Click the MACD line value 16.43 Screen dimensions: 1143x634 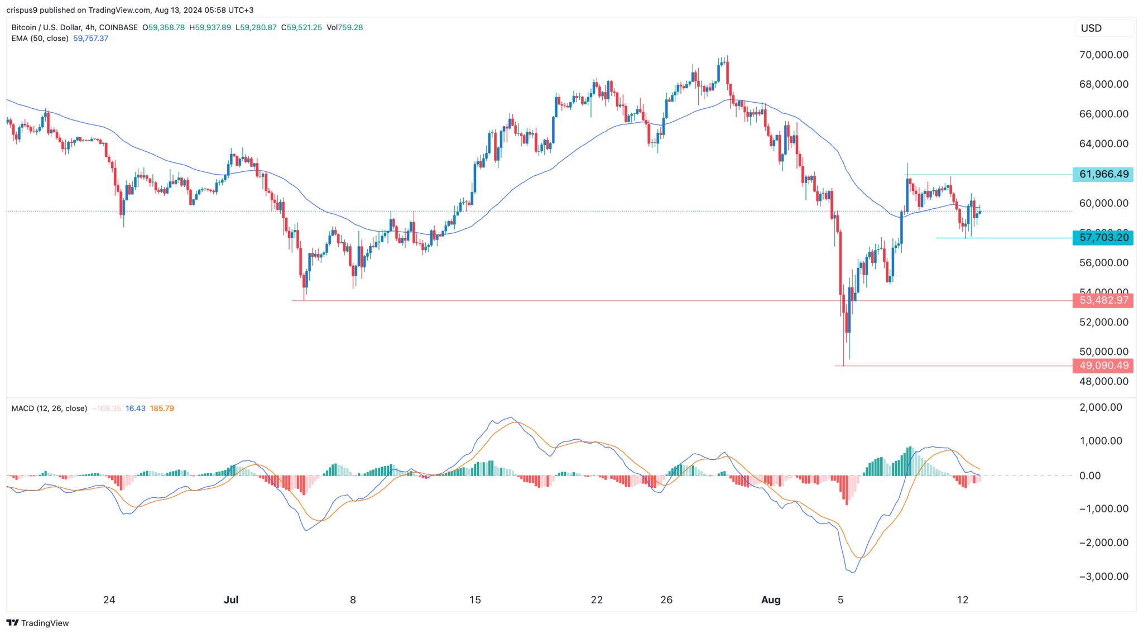click(x=136, y=409)
